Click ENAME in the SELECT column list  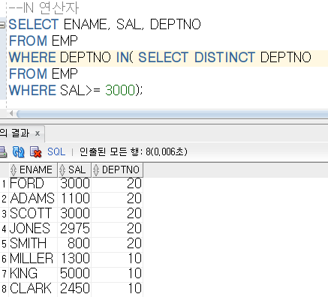86,25
